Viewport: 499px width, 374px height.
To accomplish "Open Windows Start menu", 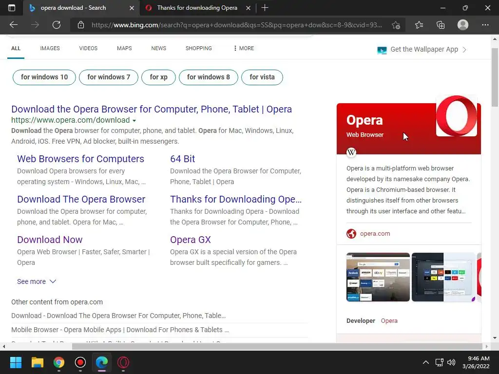I will pyautogui.click(x=16, y=362).
